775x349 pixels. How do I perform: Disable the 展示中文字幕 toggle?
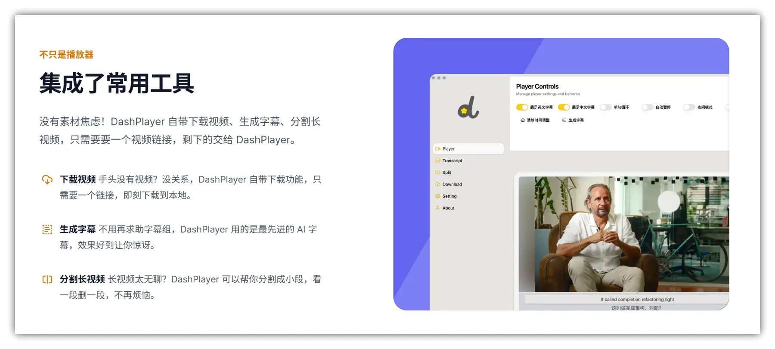point(564,107)
